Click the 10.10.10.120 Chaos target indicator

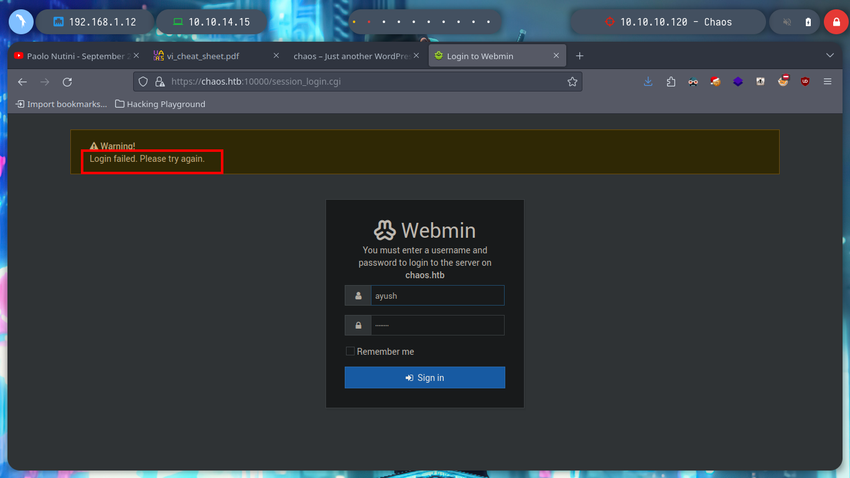pyautogui.click(x=669, y=22)
